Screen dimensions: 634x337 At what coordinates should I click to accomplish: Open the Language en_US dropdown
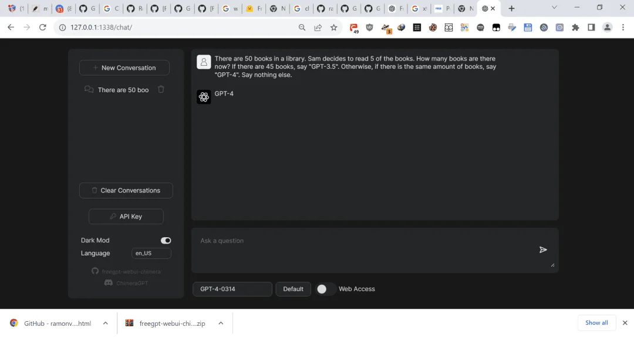pos(151,253)
